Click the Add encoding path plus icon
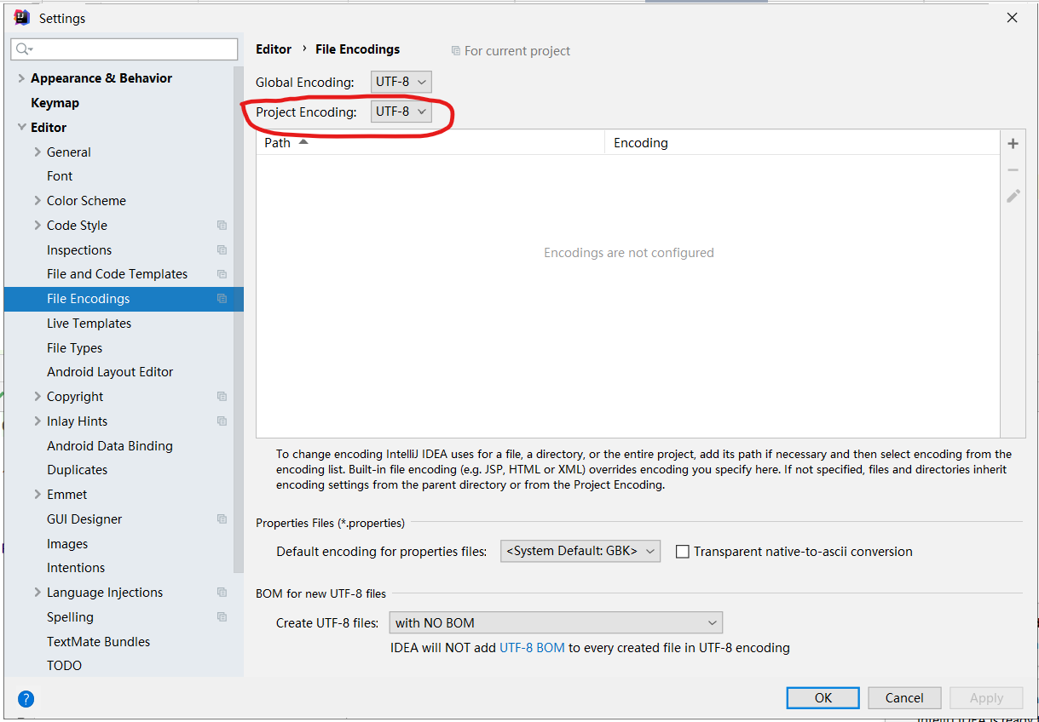The height and width of the screenshot is (722, 1039). coord(1013,144)
